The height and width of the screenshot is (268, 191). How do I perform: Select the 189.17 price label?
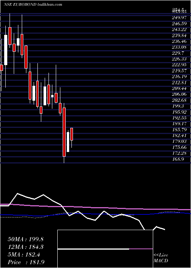tap(179, 124)
